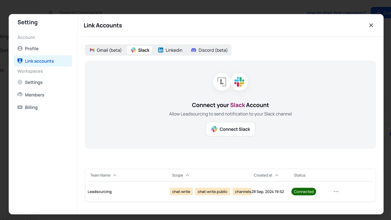The image size is (391, 220).
Task: Select the Slack tab
Action: tap(140, 50)
